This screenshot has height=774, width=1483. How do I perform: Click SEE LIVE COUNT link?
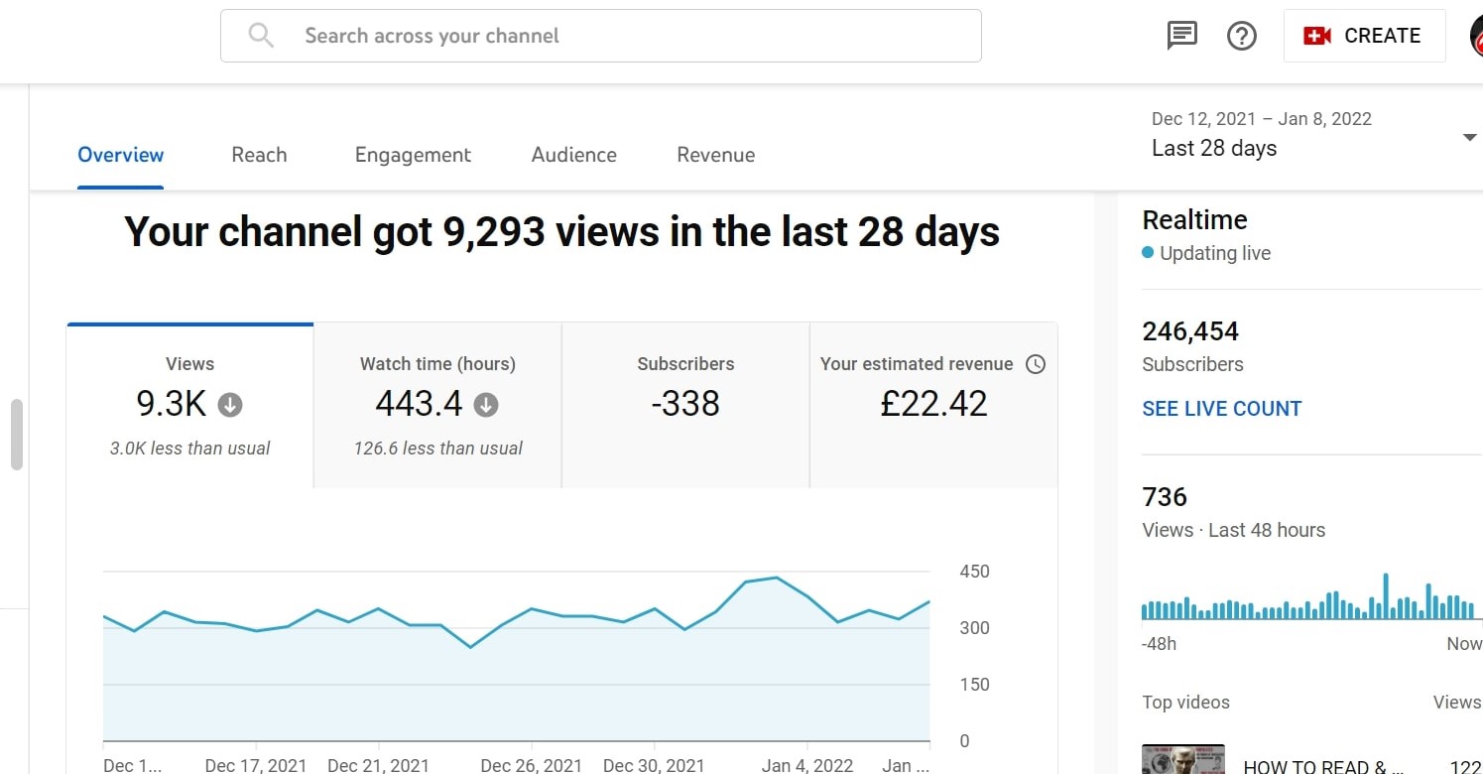point(1221,409)
